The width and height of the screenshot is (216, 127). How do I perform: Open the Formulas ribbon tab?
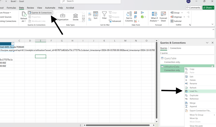click(x=11, y=8)
